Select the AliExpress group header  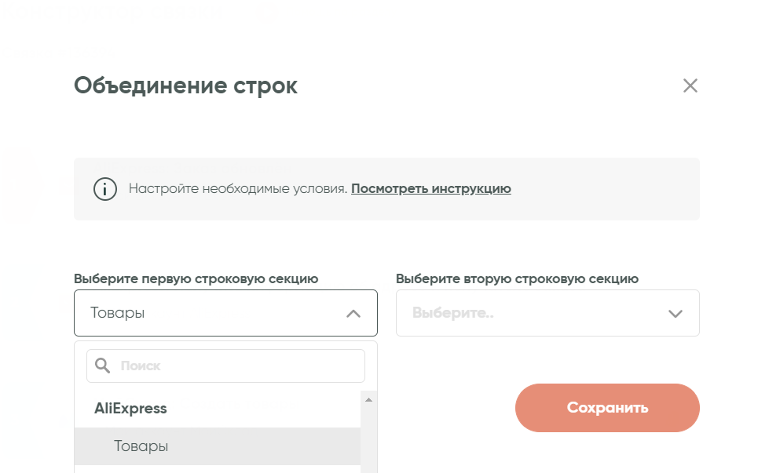131,409
